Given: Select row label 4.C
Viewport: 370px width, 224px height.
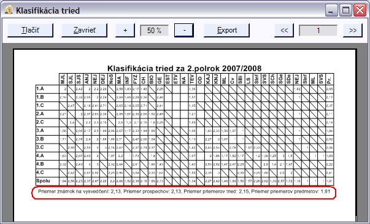Looking at the screenshot, I should (47, 173).
